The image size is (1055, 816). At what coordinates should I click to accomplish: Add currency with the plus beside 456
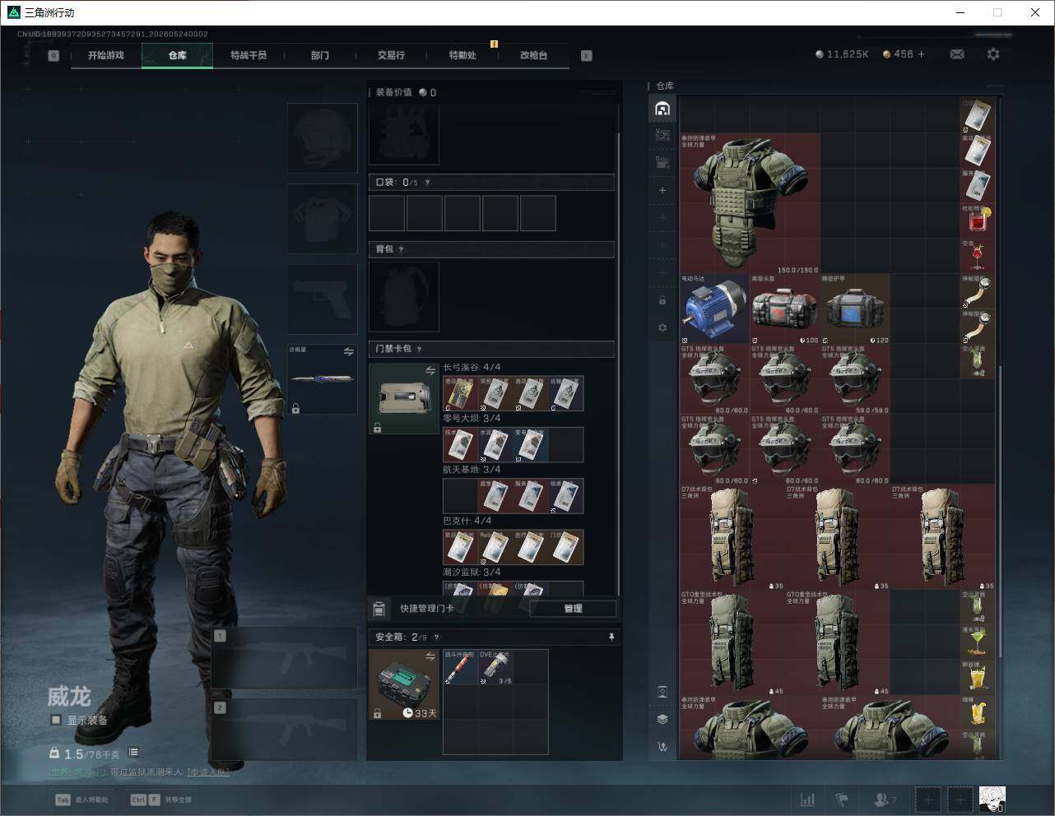pos(921,54)
